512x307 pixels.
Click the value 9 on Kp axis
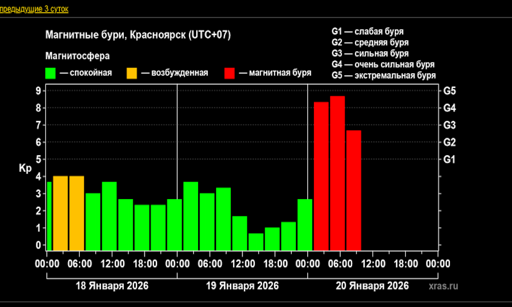(38, 91)
